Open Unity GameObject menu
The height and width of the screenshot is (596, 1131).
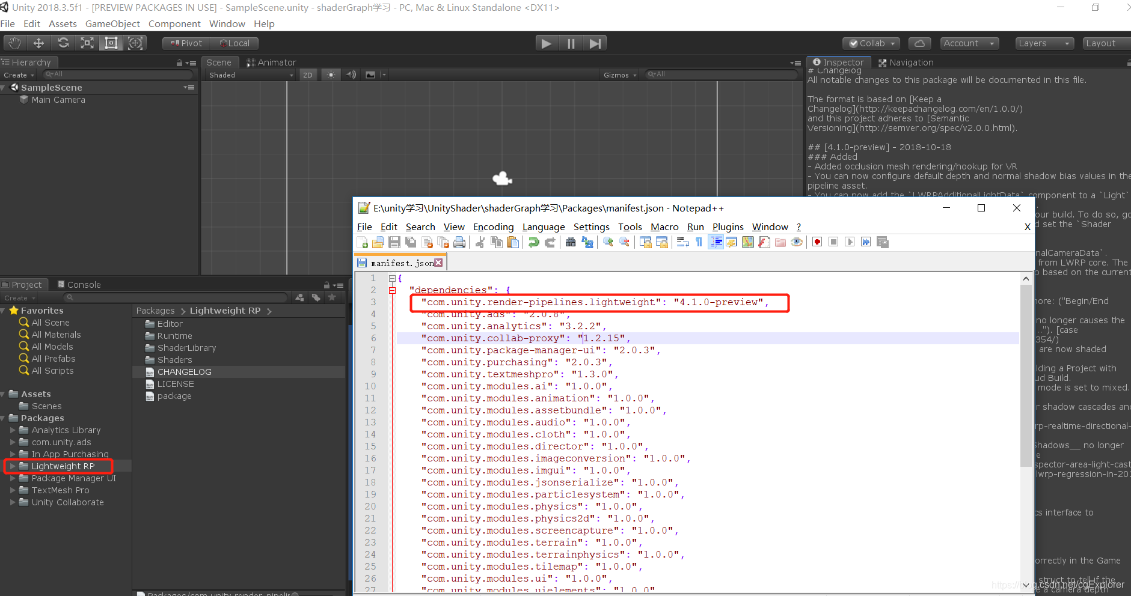pyautogui.click(x=112, y=24)
